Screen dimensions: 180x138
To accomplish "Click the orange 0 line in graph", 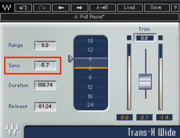I will pos(91,68).
